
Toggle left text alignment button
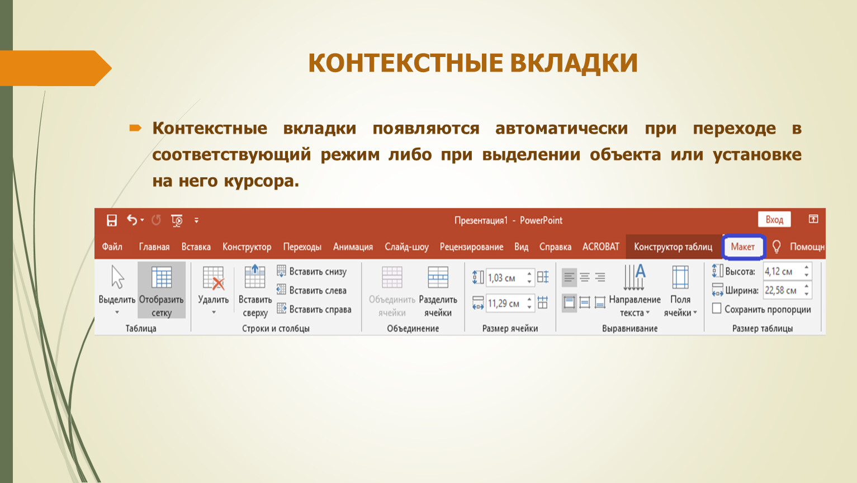coord(569,277)
